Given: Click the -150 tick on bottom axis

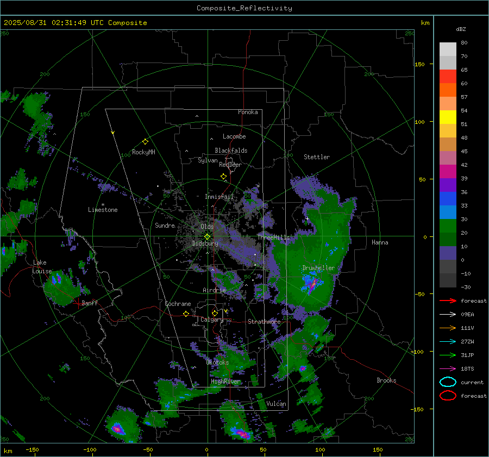Looking at the screenshot, I should pyautogui.click(x=32, y=449).
